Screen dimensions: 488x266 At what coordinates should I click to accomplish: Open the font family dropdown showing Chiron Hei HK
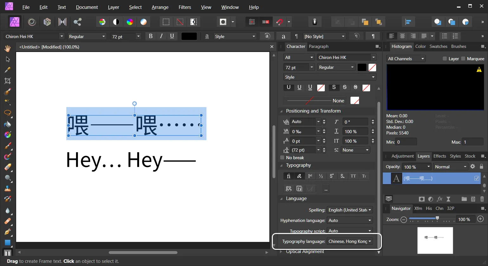[33, 36]
